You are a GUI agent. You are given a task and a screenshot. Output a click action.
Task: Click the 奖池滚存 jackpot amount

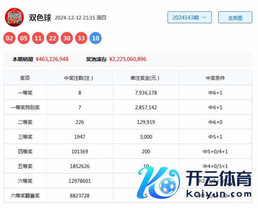(128, 59)
